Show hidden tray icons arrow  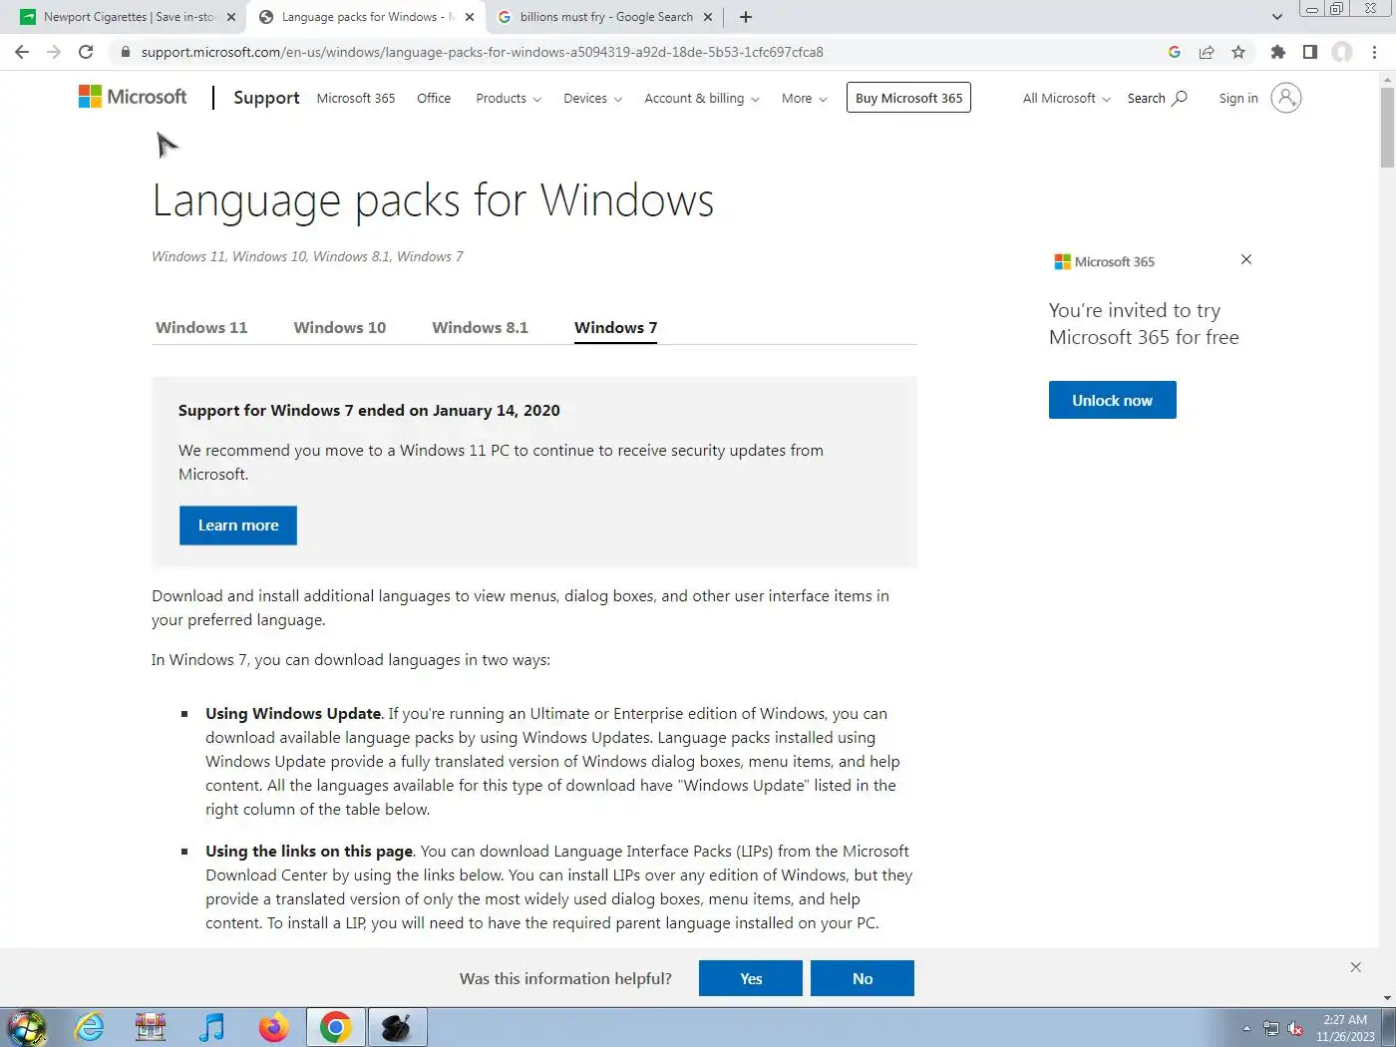1246,1028
